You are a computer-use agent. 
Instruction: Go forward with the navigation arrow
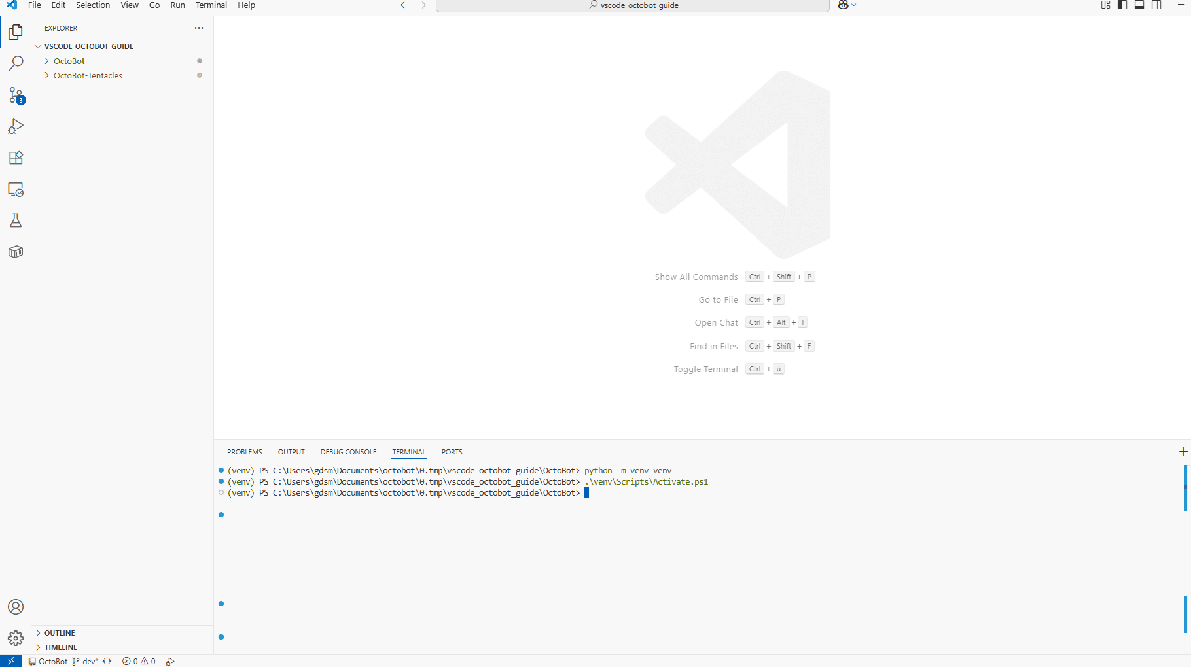coord(422,5)
